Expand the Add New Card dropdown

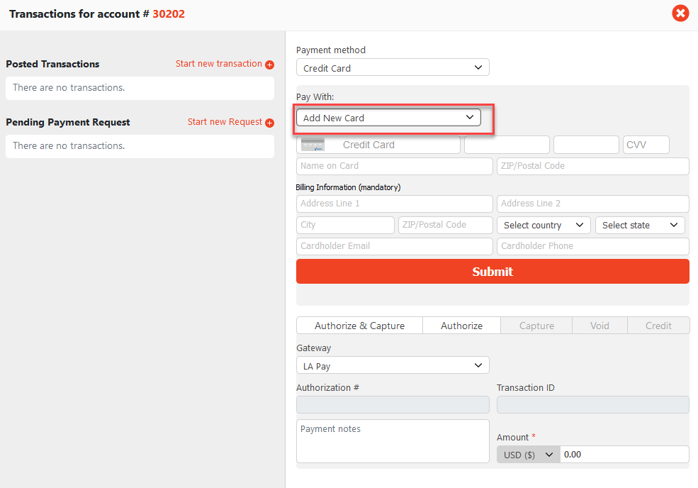(388, 118)
